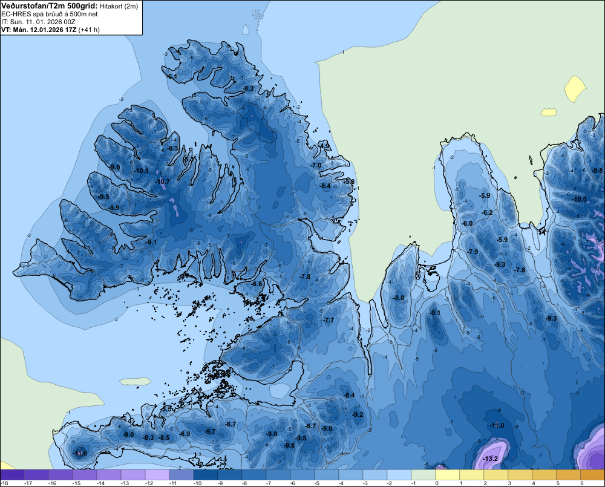Select the -10.7 temperature label

162,181
